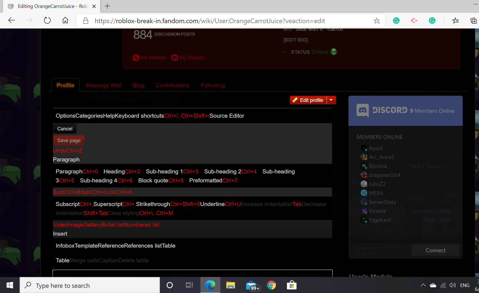The width and height of the screenshot is (479, 293).
Task: Click Undo in the editor toolbar
Action: pos(67,151)
